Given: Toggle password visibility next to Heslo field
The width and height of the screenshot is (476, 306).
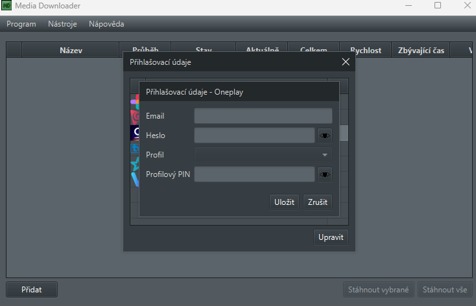Looking at the screenshot, I should 324,135.
